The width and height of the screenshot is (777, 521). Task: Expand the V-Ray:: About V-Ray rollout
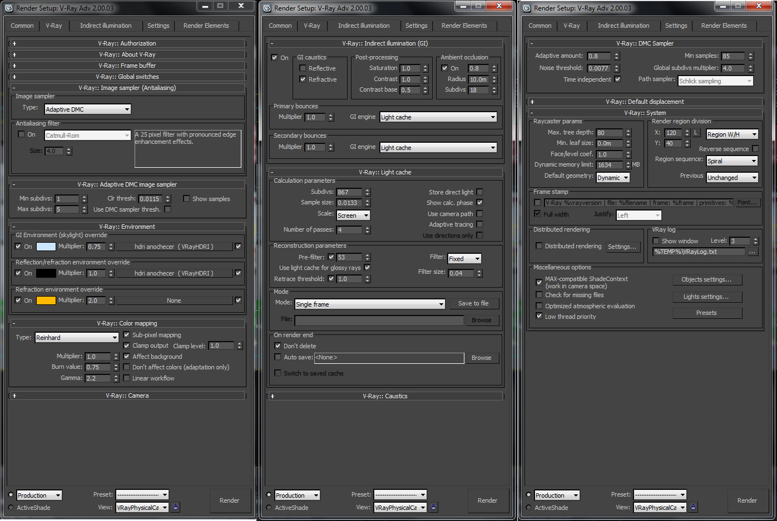(127, 54)
